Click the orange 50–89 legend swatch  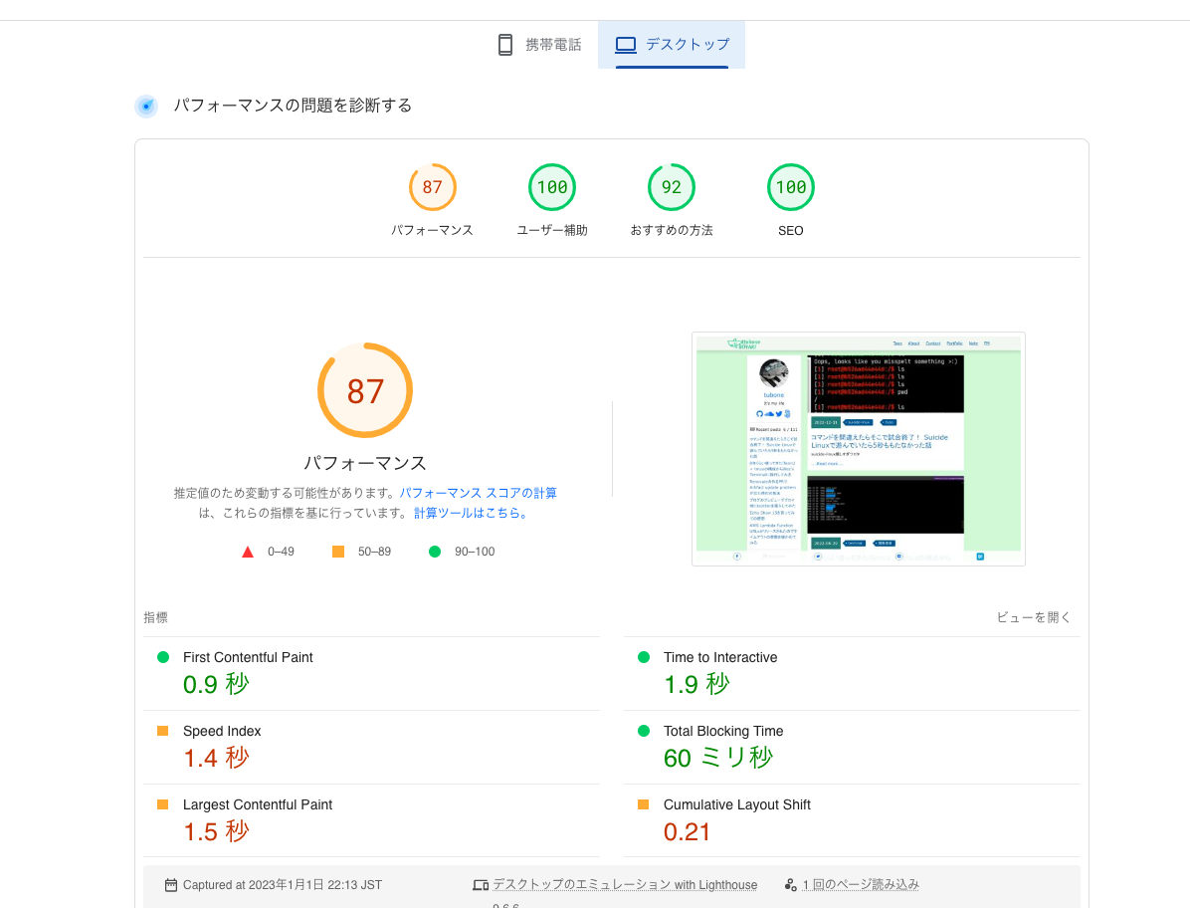pyautogui.click(x=338, y=551)
